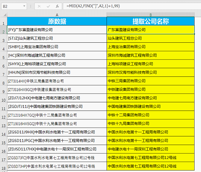Select yellow cell 中铁十九局集团有限公司
The width and height of the screenshot is (201, 172).
pyautogui.click(x=151, y=124)
